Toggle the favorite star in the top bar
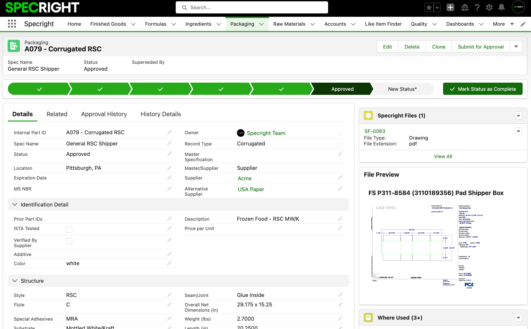 [x=429, y=7]
